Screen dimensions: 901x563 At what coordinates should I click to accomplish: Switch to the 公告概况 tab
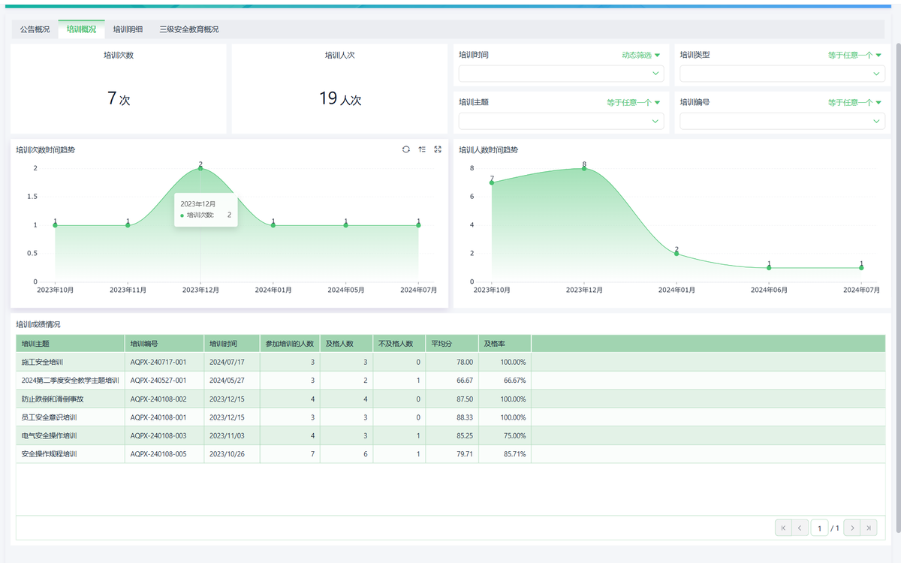[35, 29]
